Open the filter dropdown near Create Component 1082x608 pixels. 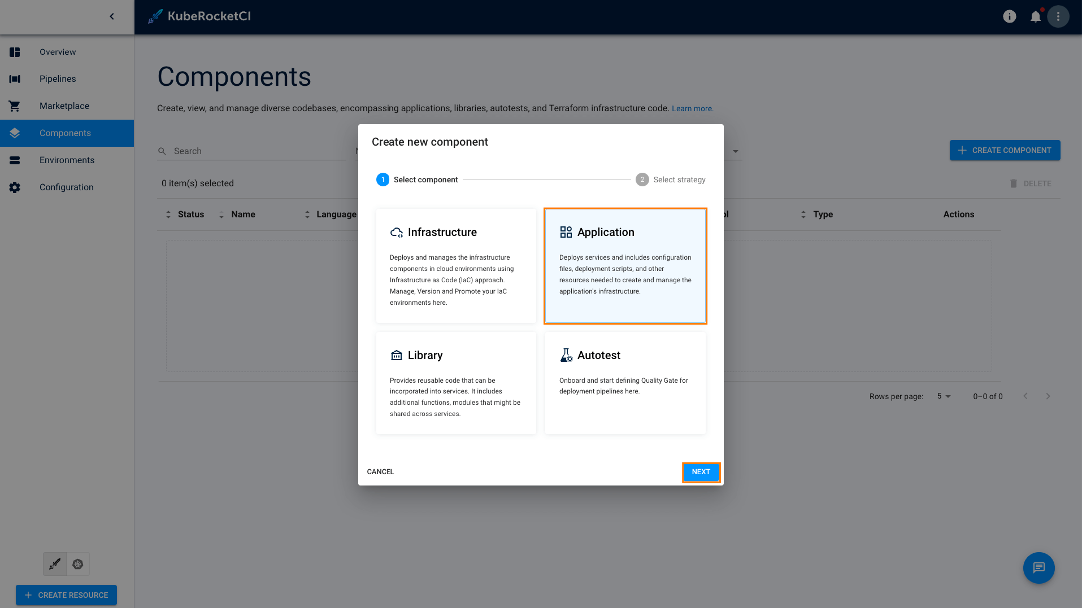point(735,151)
